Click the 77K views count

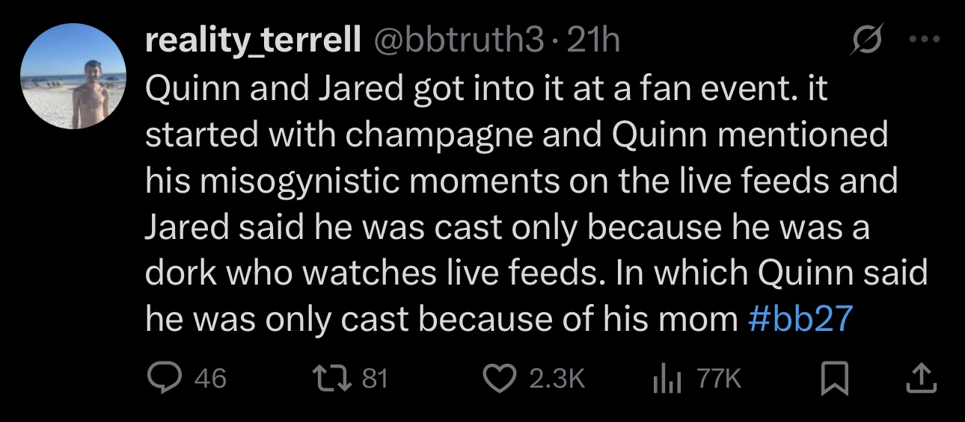(719, 379)
